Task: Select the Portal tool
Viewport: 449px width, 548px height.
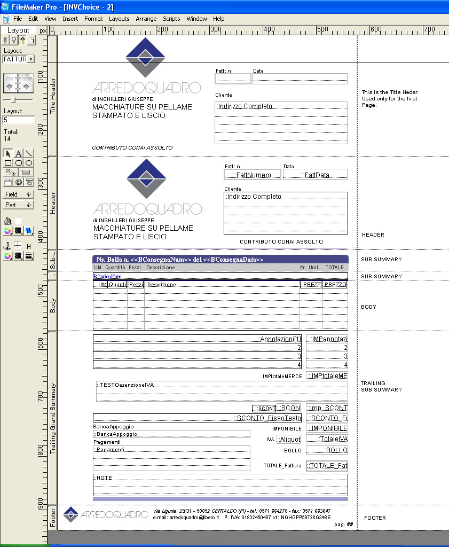Action: tap(26, 173)
